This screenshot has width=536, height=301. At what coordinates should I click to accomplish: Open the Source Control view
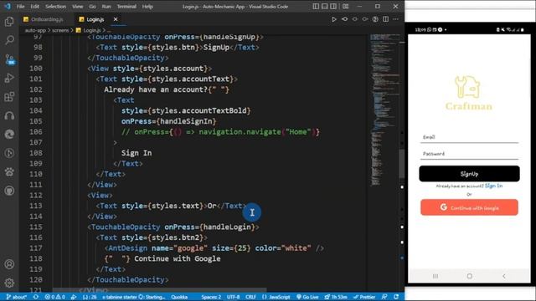click(x=9, y=59)
